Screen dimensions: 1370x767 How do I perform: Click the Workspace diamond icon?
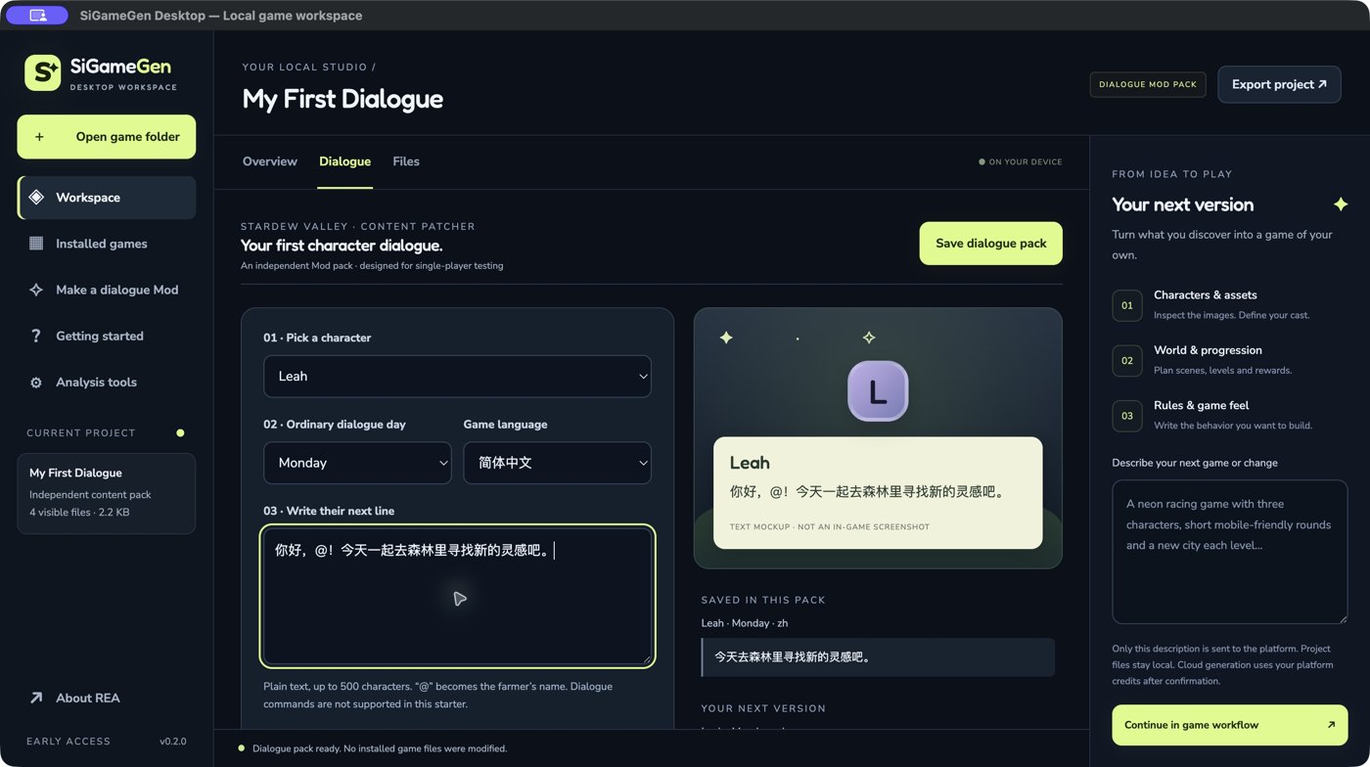[36, 198]
